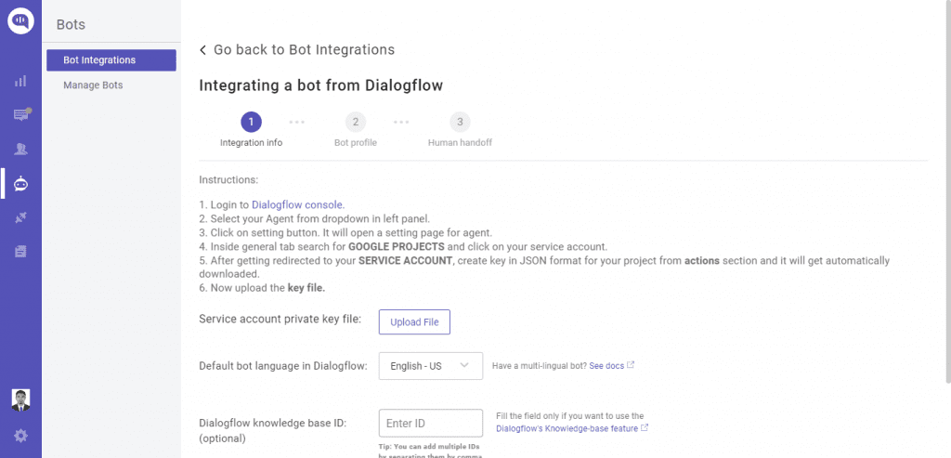Select the bot icon in sidebar
Viewport: 951px width, 458px height.
(x=20, y=184)
